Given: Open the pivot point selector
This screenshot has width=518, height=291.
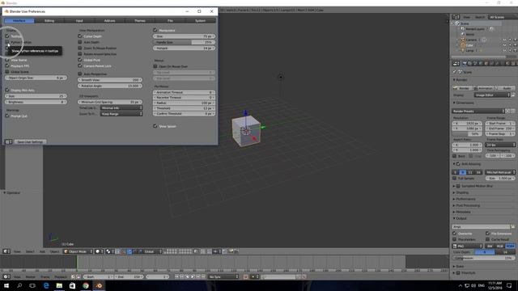Looking at the screenshot, I should pyautogui.click(x=110, y=251).
